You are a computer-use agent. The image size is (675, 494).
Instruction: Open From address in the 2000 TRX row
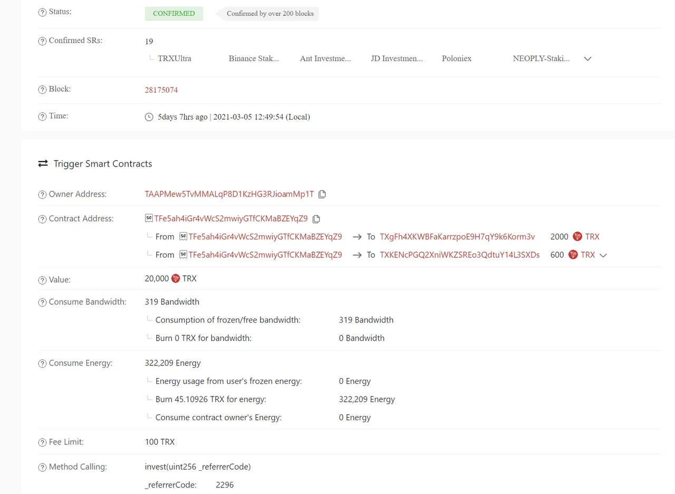pyautogui.click(x=265, y=237)
